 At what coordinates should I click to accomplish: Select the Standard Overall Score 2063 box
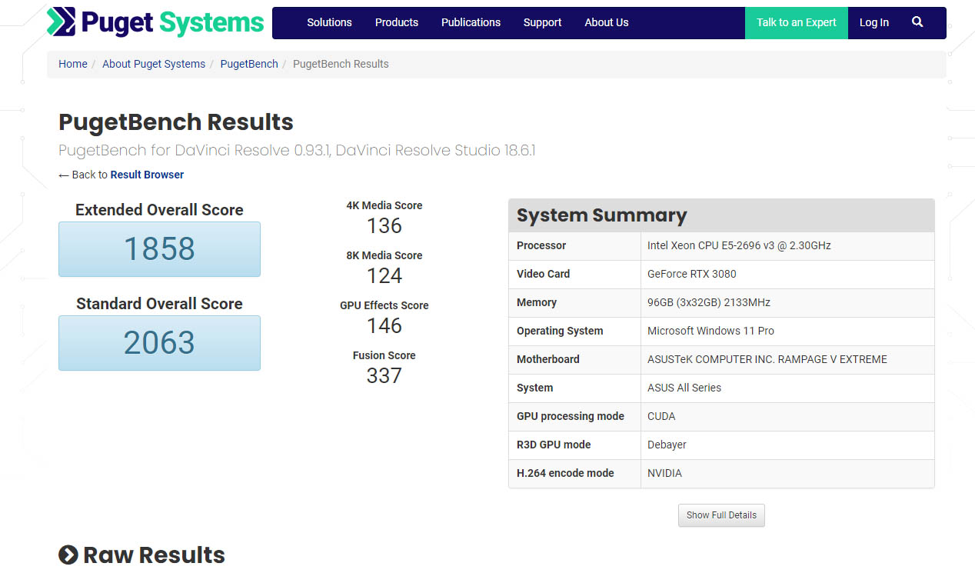[159, 343]
